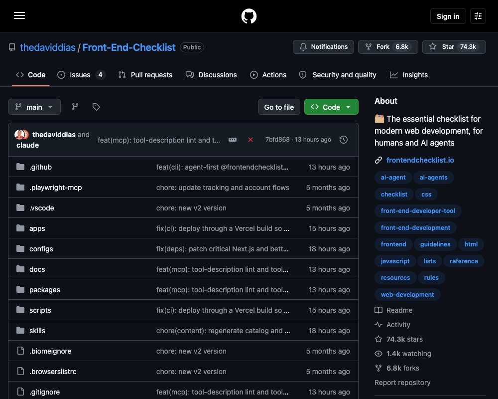Select the ai-agent topic tag
Screen dimensions: 498x399
[393, 177]
